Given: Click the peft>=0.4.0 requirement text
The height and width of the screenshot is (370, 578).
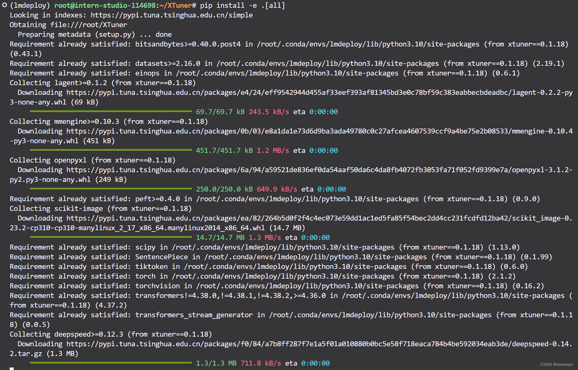Looking at the screenshot, I should [158, 199].
